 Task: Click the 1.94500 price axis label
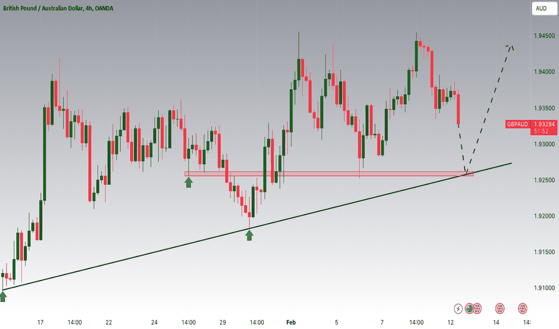pos(544,35)
